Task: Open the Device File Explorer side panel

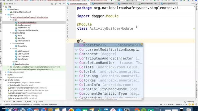Action: tap(197, 90)
